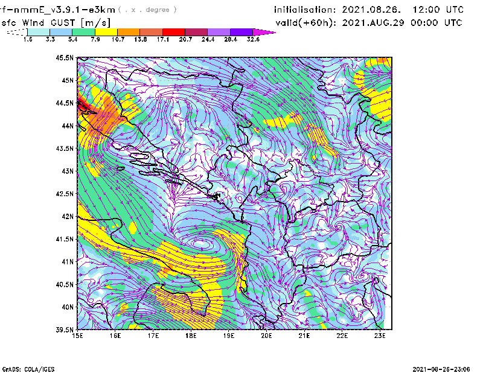Click the 17E longitude label
Viewport: 483px width, 373px height.
pyautogui.click(x=153, y=336)
